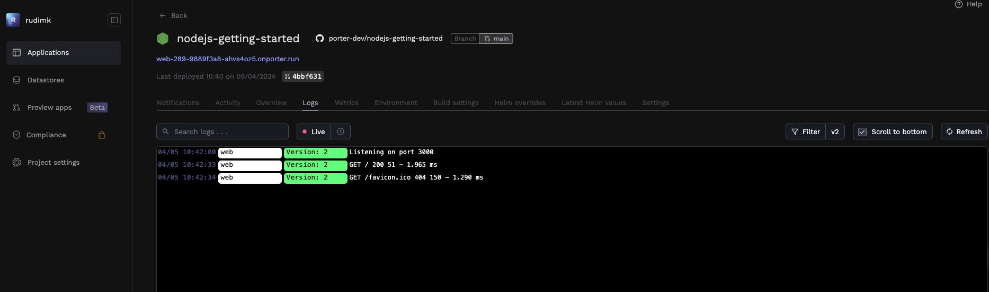Click the 10:42:00 timestamp
This screenshot has width=989, height=292.
186,152
